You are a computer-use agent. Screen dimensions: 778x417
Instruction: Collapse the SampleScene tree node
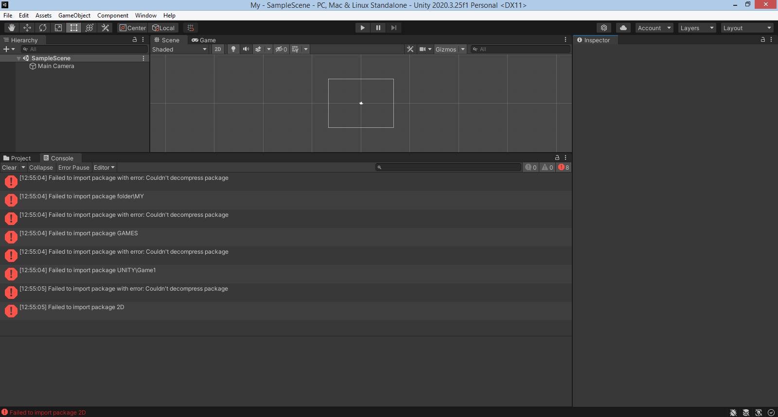pos(19,58)
